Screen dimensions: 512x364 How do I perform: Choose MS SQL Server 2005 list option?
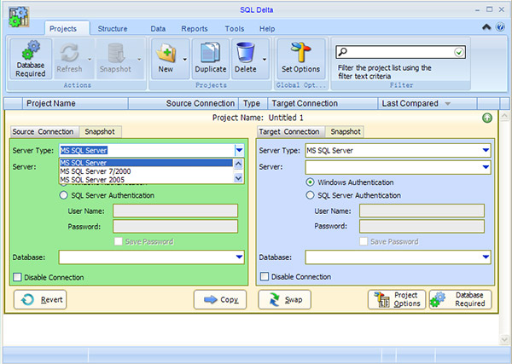146,179
